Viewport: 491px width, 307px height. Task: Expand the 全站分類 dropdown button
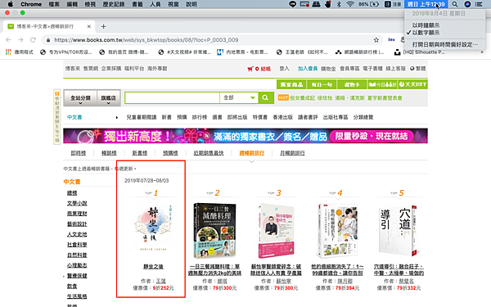[80, 99]
